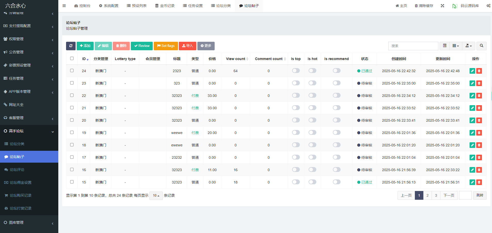Open the column visibility dropdown
The width and height of the screenshot is (492, 233).
point(456,46)
